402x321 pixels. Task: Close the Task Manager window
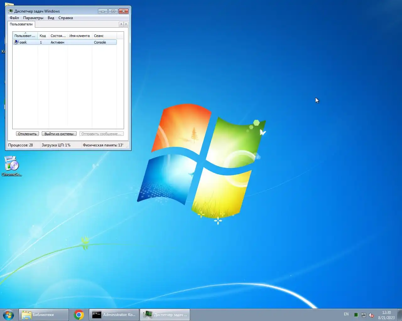[124, 11]
